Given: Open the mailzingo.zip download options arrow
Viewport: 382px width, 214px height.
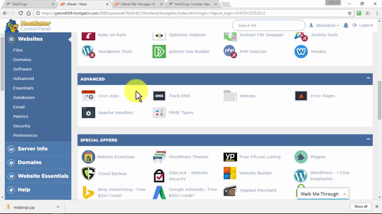Looking at the screenshot, I should (58, 207).
